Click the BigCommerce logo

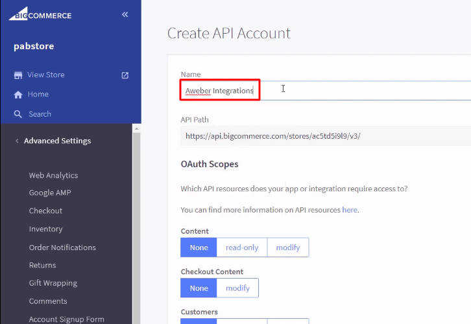point(40,14)
